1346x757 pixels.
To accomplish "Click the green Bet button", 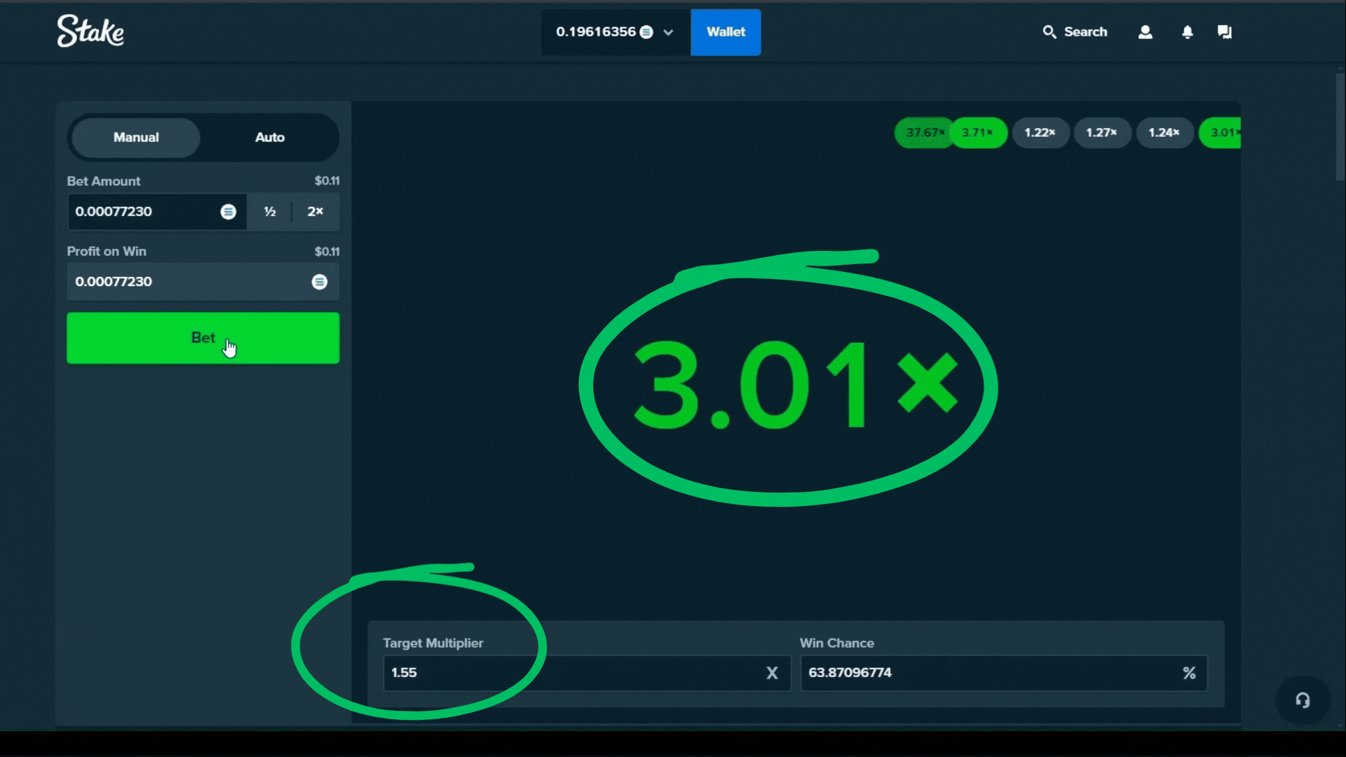I will (203, 338).
